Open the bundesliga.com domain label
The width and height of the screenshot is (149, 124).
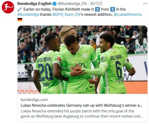34,100
